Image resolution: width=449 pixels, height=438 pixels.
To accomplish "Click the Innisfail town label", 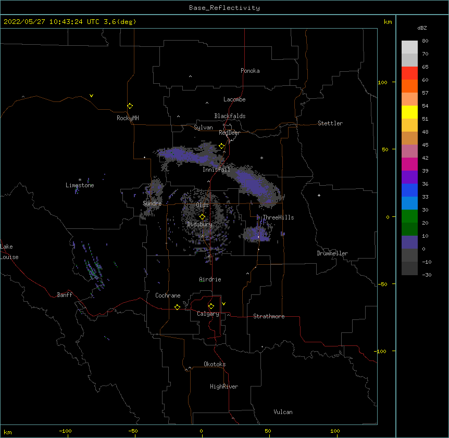I will tap(216, 170).
